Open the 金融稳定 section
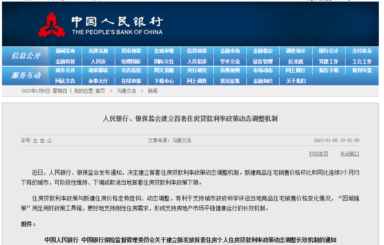 pyautogui.click(x=263, y=51)
